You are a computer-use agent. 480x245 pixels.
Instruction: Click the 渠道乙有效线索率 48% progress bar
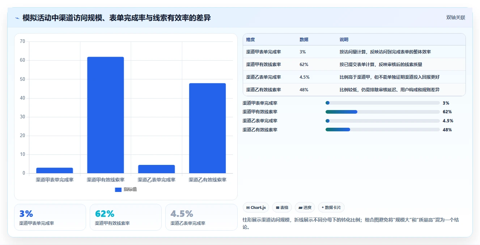[383, 130]
